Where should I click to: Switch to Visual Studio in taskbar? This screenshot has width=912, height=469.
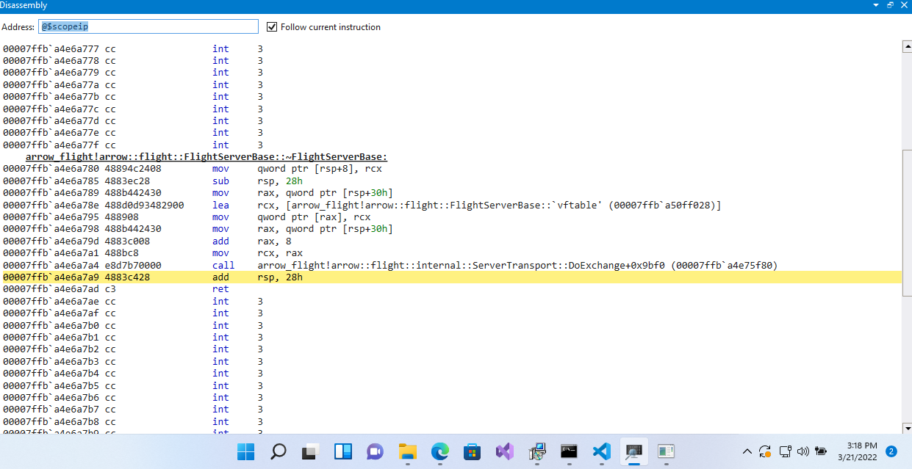pos(505,451)
